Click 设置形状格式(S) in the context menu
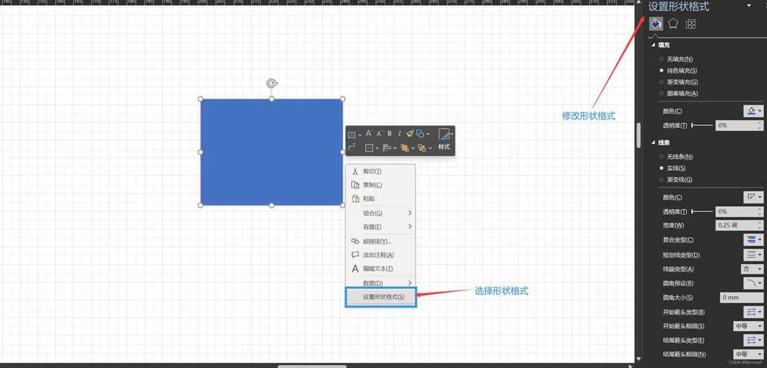 (381, 297)
